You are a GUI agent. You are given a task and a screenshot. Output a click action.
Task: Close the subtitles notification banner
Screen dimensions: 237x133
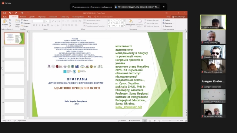click(x=164, y=7)
